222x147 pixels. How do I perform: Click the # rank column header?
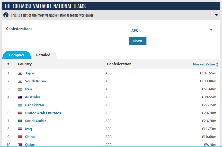click(x=8, y=64)
